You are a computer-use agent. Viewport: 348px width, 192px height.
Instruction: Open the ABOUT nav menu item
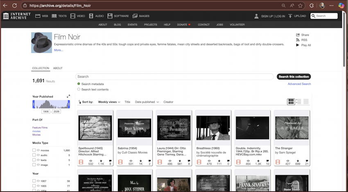(103, 25)
